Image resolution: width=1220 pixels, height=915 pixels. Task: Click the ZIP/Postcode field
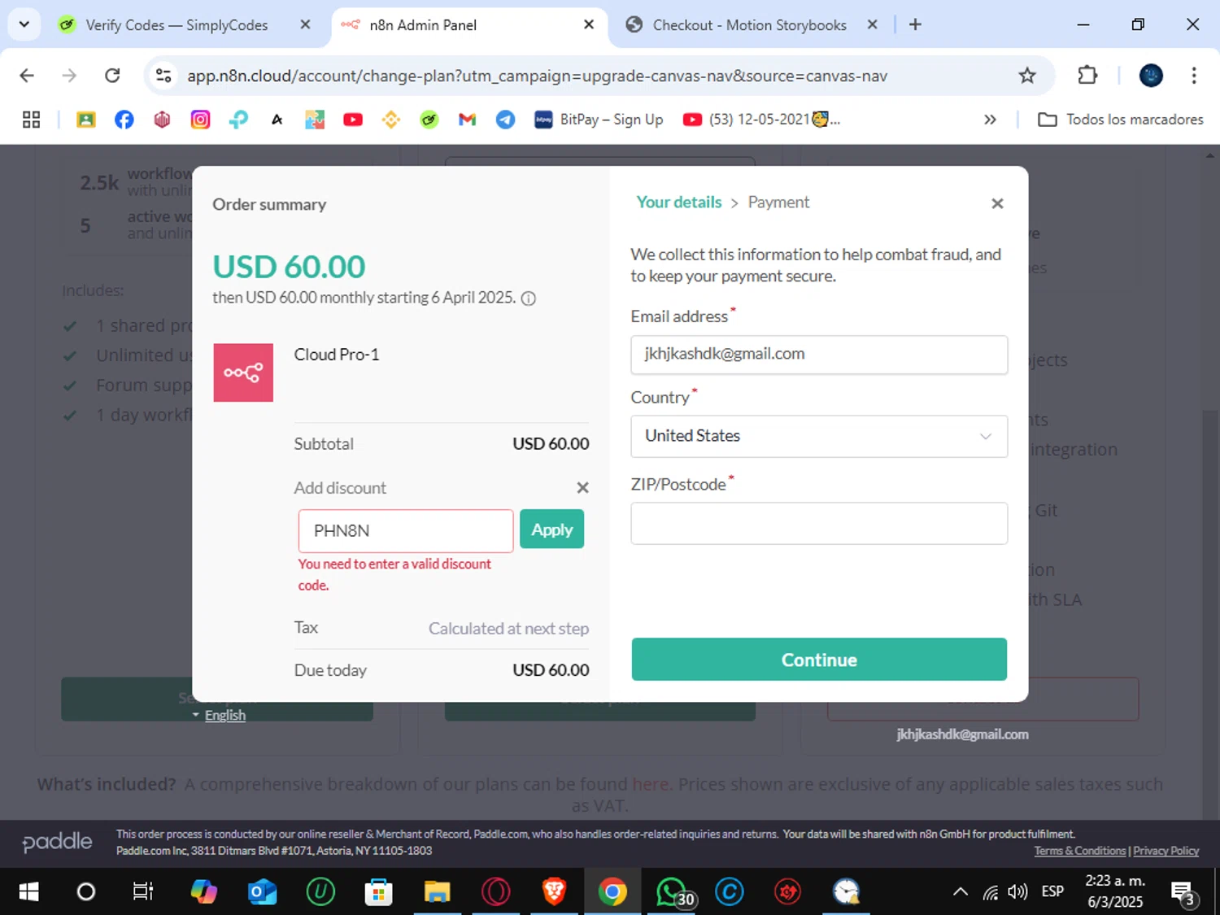tap(819, 523)
